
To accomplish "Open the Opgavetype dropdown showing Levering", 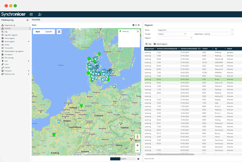I will click(218, 34).
